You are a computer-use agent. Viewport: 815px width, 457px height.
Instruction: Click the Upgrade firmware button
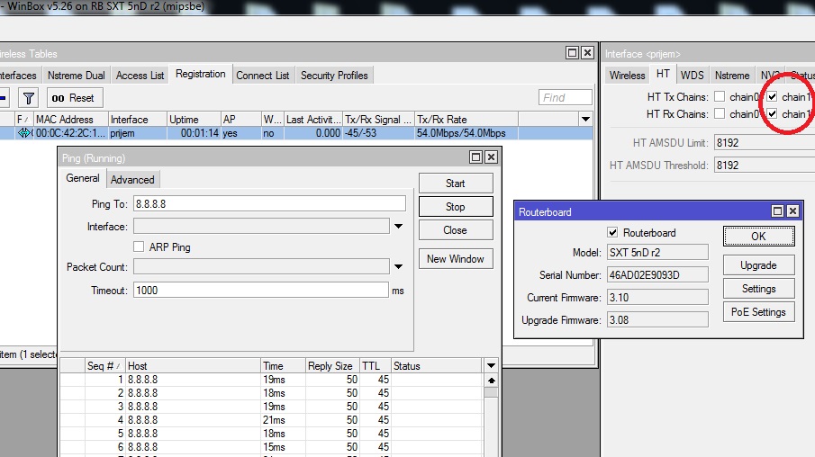[758, 265]
